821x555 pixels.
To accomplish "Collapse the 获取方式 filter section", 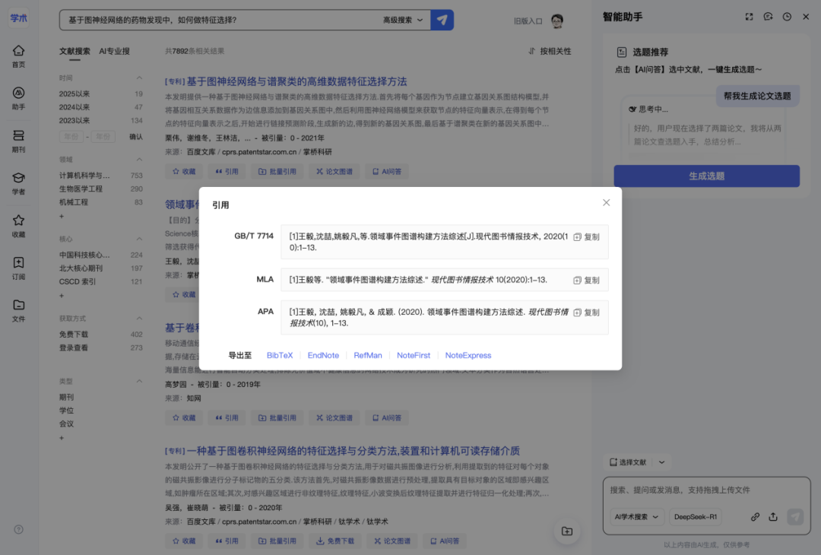I will tap(139, 319).
